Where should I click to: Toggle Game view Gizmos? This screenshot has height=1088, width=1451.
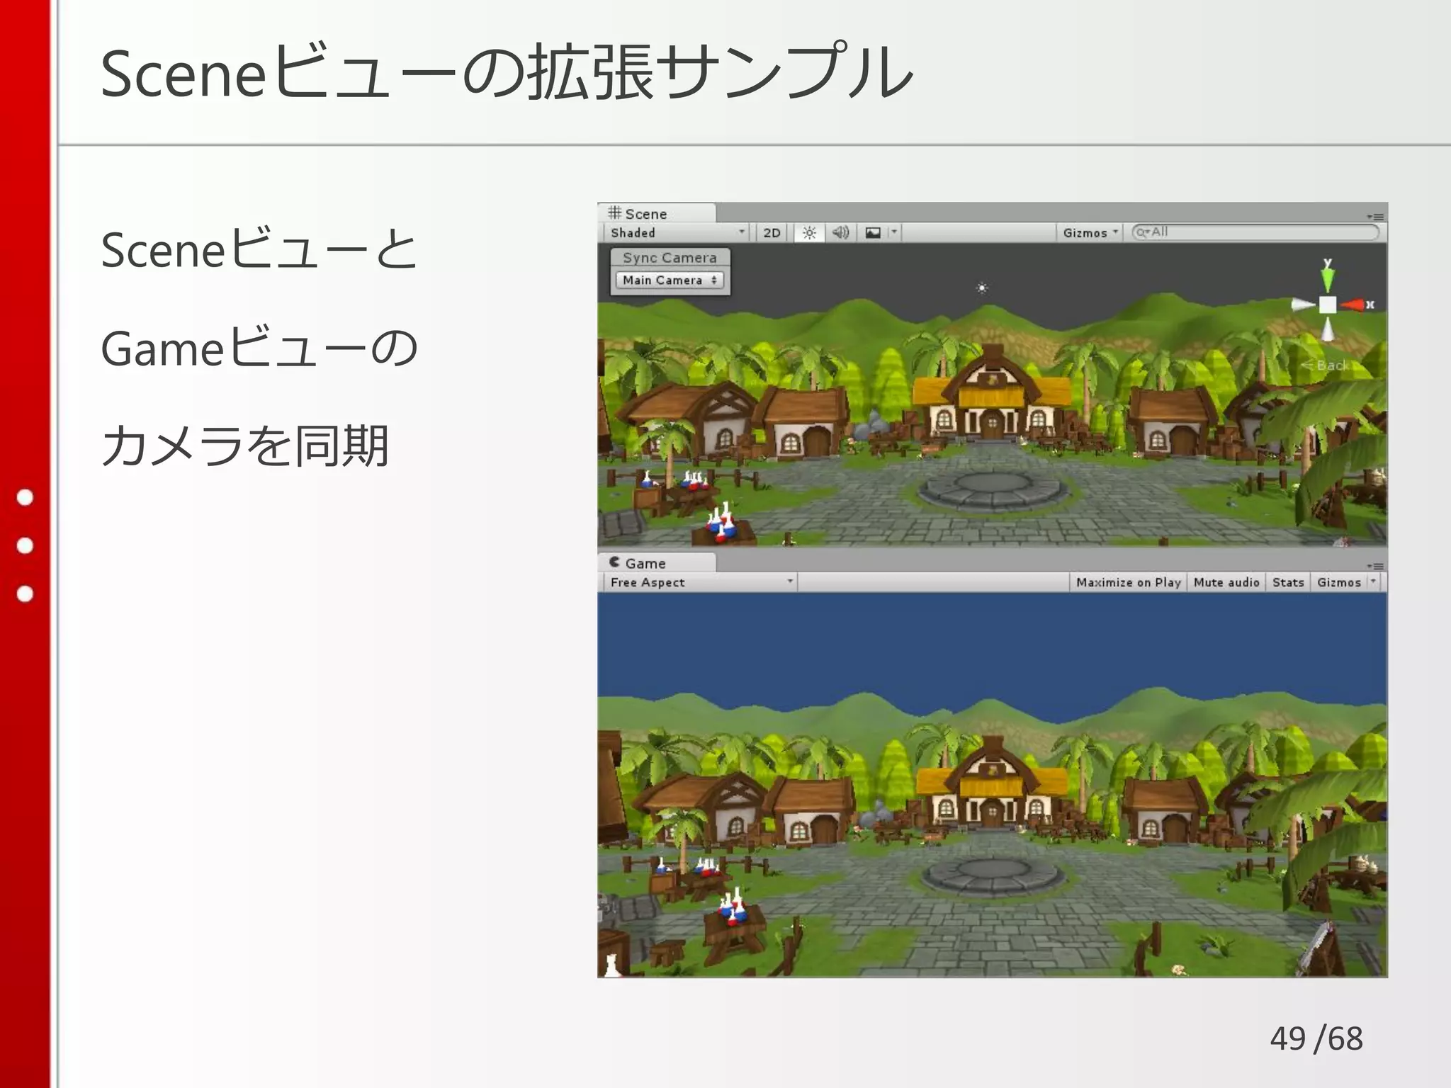1339,582
